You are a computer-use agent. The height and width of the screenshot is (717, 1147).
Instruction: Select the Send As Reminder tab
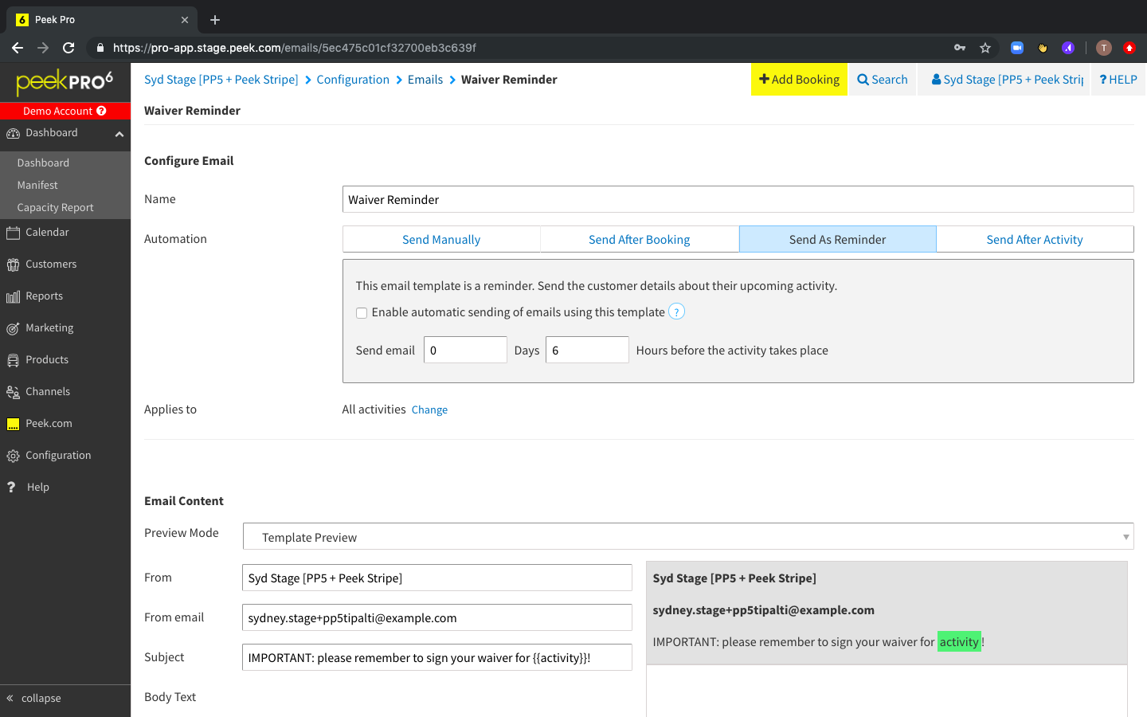837,239
